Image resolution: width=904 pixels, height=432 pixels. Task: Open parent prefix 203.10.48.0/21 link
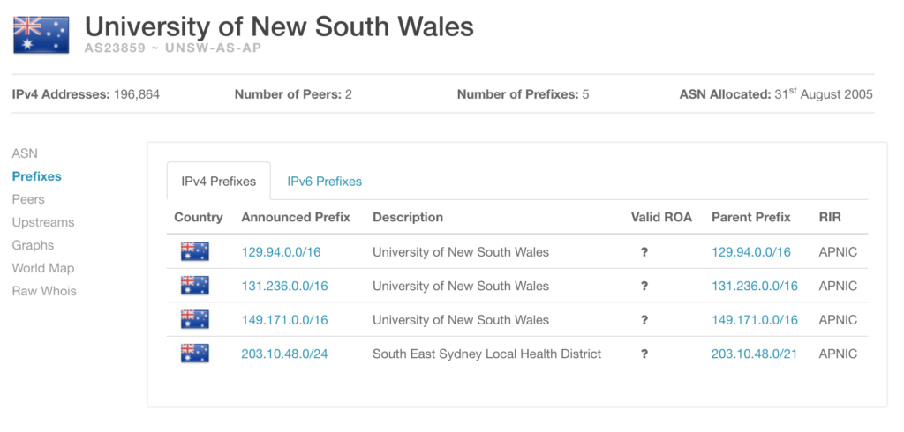pos(754,354)
